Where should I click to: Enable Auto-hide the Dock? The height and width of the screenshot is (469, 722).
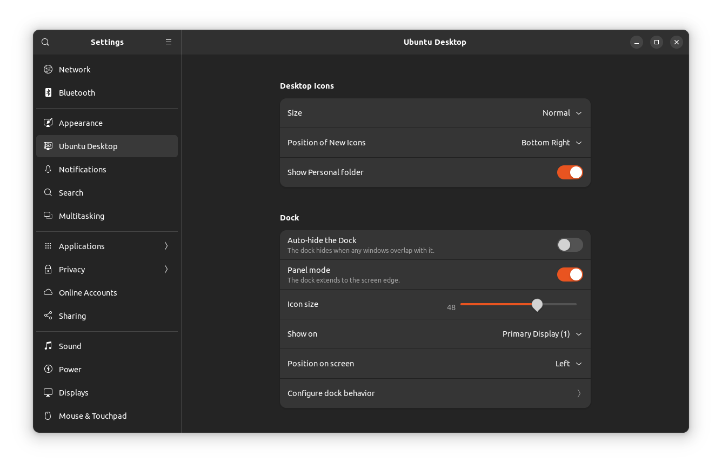570,245
